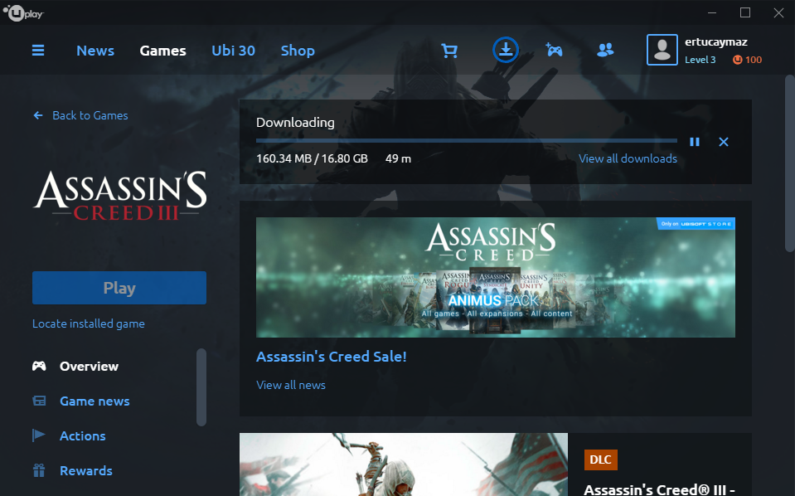Click the Back to Games link
The height and width of the screenshot is (496, 795).
pyautogui.click(x=90, y=115)
